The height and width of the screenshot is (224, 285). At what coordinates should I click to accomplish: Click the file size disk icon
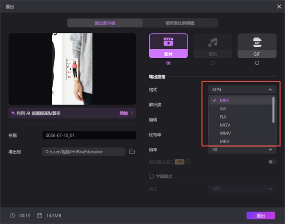click(x=39, y=216)
